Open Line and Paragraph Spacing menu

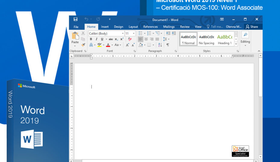[x=166, y=39]
